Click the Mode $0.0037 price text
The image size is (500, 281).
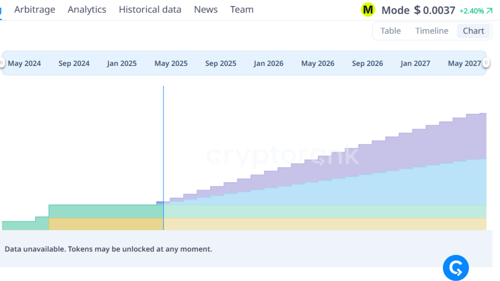(418, 10)
